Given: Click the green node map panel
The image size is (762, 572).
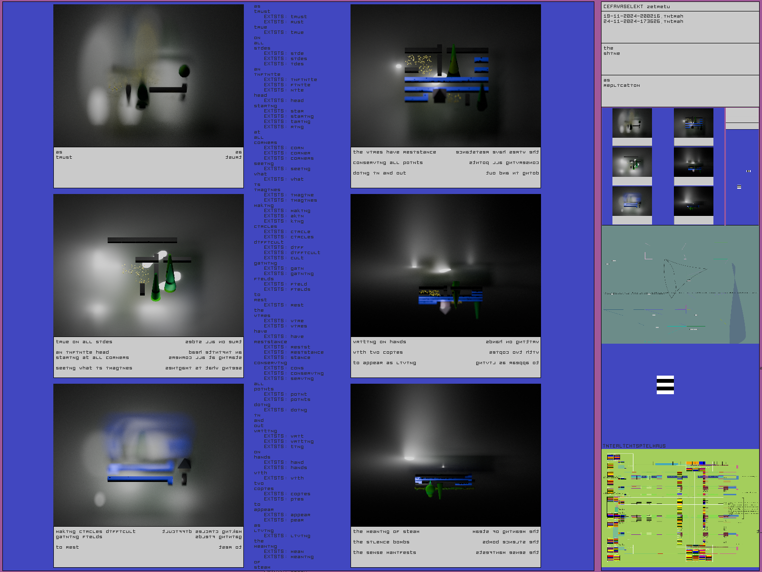Looking at the screenshot, I should 680,508.
